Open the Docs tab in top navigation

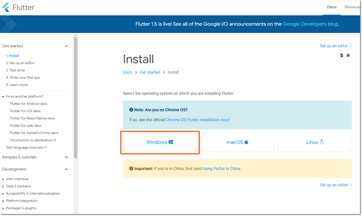(x=332, y=7)
